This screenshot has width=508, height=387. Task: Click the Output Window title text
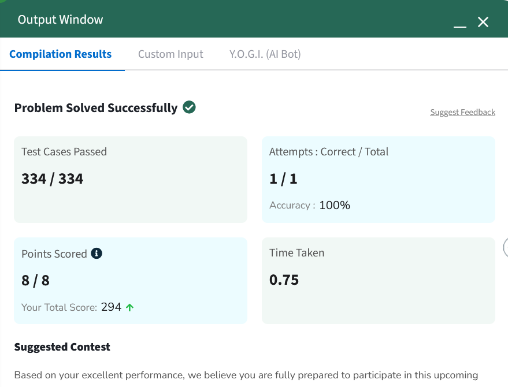click(60, 20)
